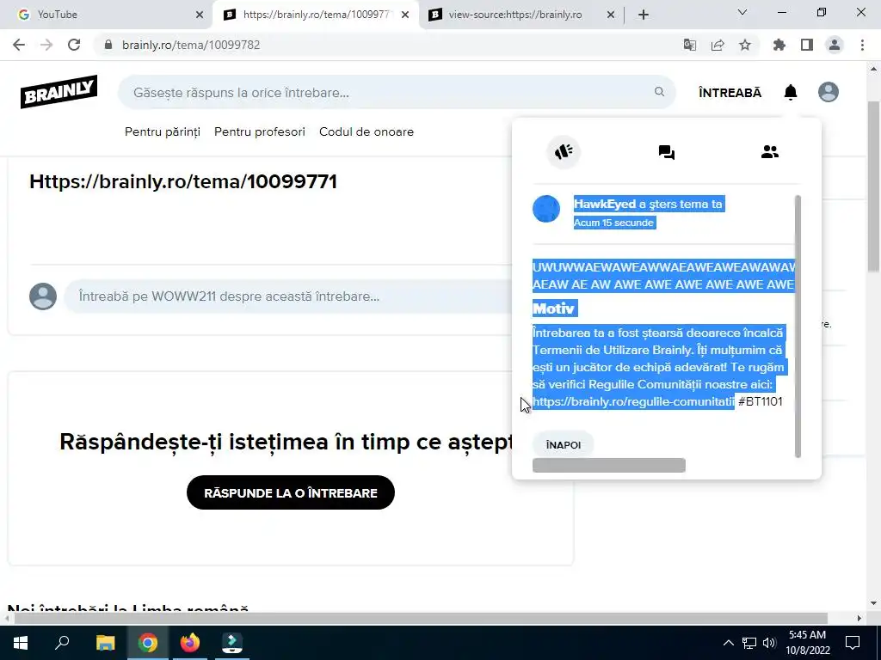The image size is (881, 660).
Task: Toggle the browser side panel
Action: (x=807, y=45)
